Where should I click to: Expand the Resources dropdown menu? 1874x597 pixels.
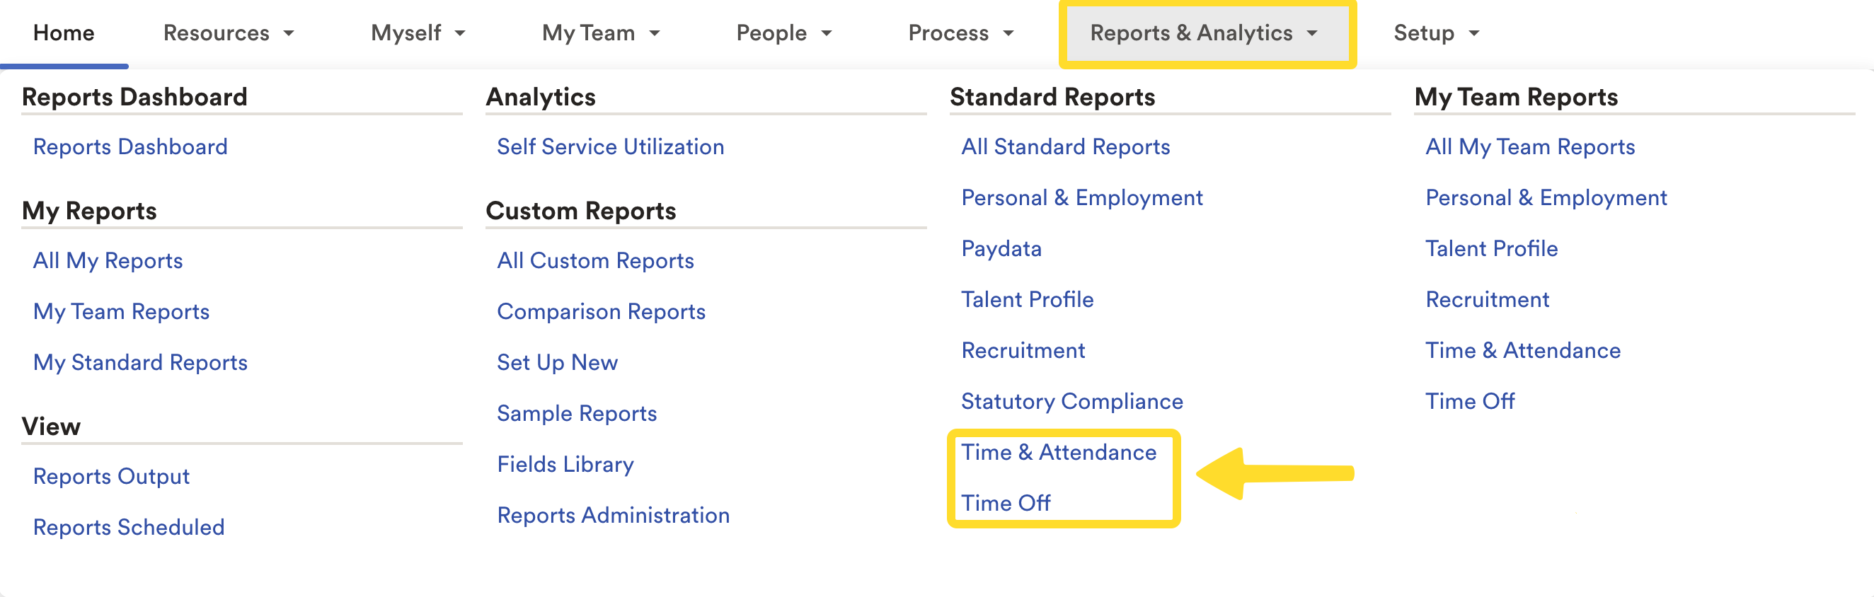pyautogui.click(x=228, y=33)
